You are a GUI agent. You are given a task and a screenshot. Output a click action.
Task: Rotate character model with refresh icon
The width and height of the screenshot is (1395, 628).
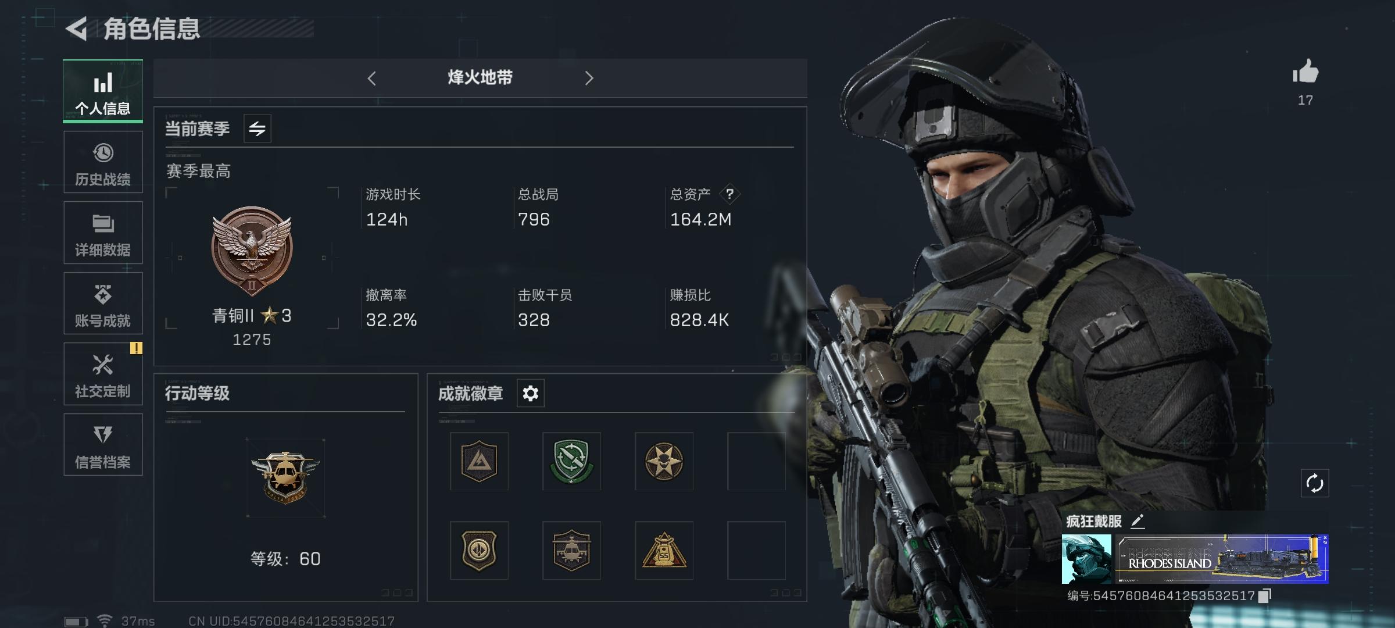1314,483
